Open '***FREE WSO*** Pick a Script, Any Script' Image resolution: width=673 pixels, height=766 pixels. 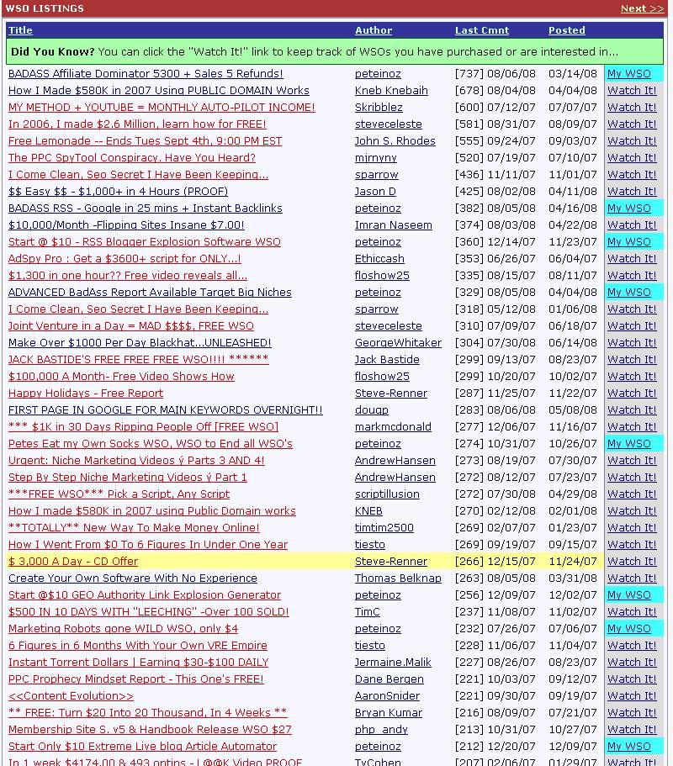click(119, 494)
